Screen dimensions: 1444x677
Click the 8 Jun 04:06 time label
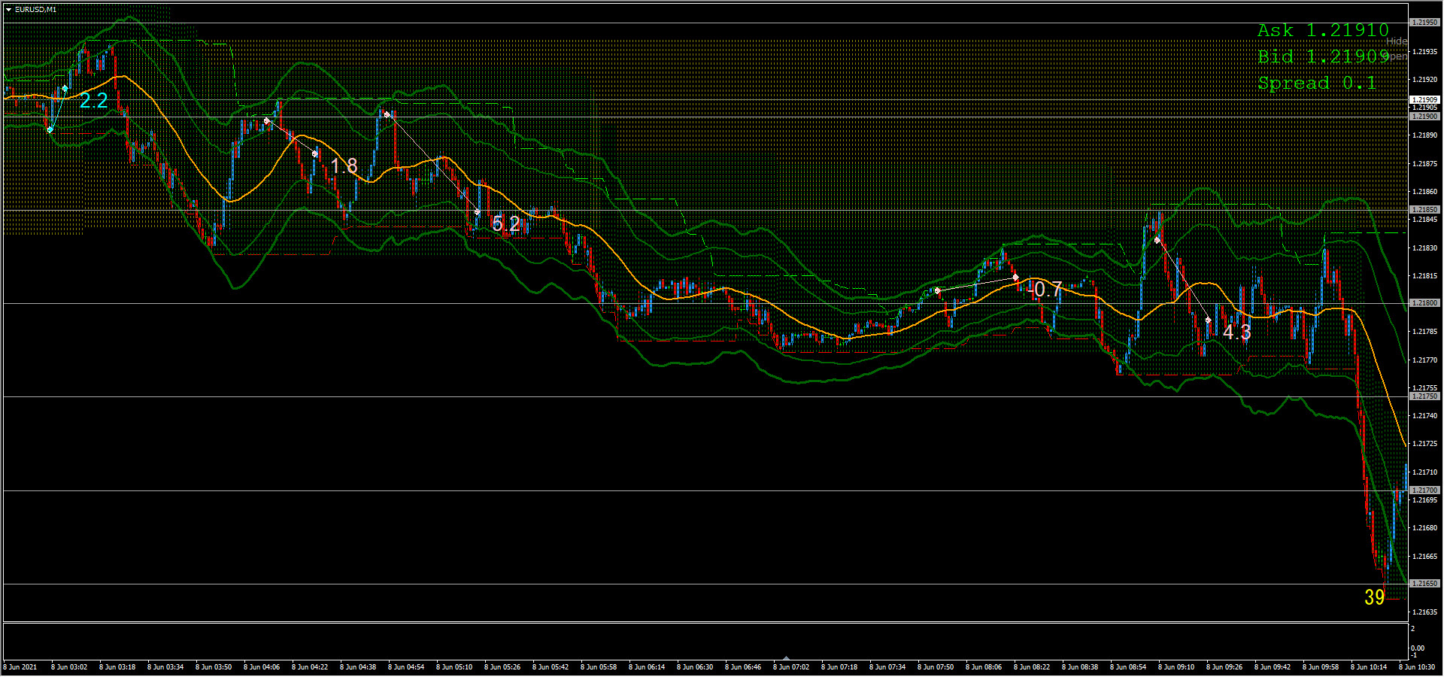pyautogui.click(x=262, y=667)
